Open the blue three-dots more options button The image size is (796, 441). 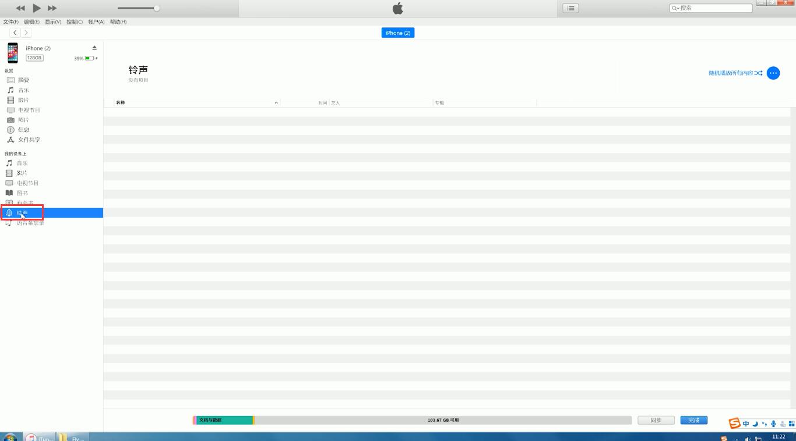[773, 73]
